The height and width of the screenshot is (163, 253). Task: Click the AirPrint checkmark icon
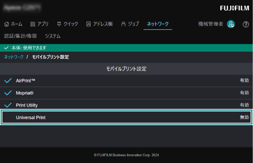point(8,80)
